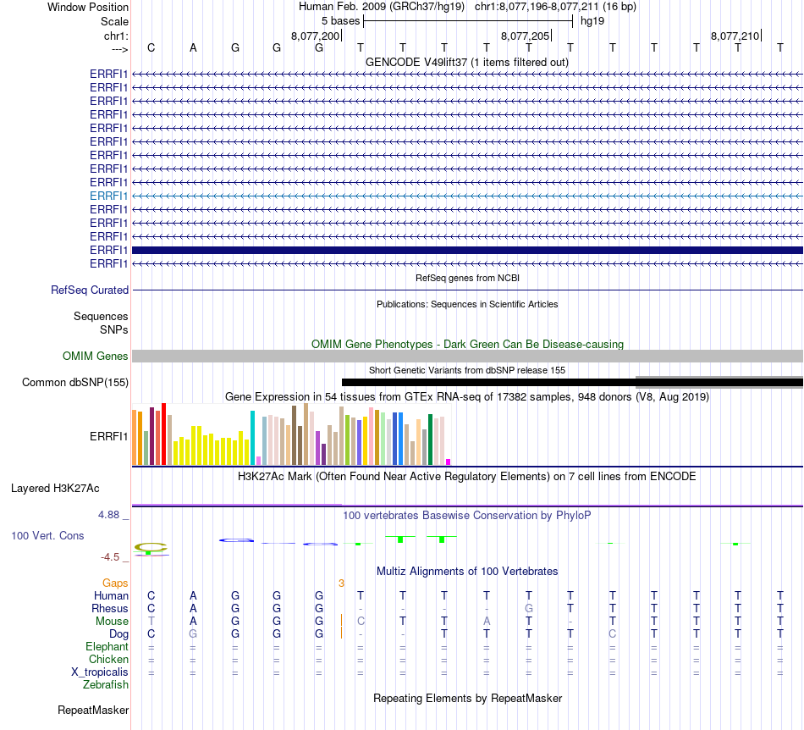Click the 4.88 PhyloP upper scale value
The height and width of the screenshot is (730, 804).
click(x=108, y=515)
